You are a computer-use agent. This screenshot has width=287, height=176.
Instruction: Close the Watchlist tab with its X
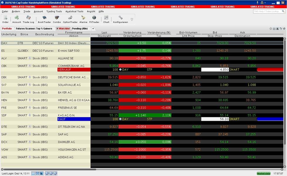57,28
